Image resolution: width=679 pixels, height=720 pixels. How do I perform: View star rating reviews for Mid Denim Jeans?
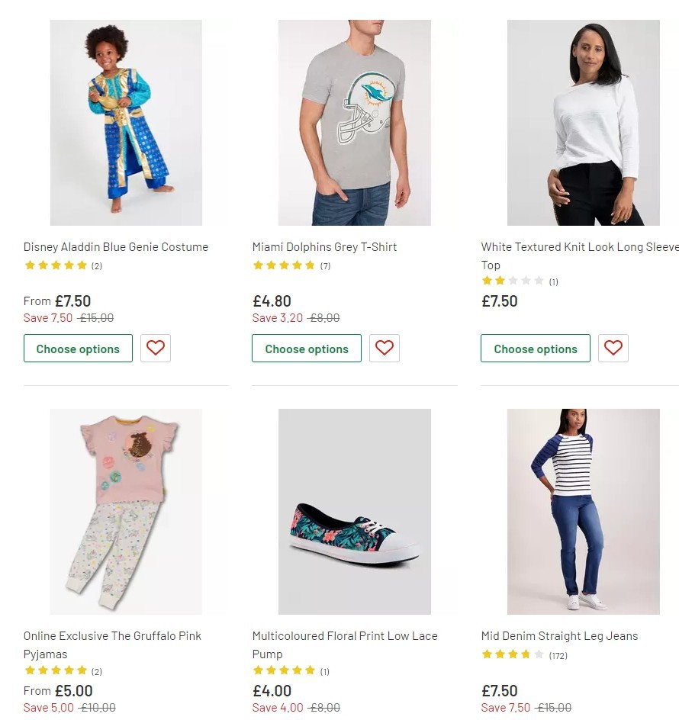click(524, 655)
